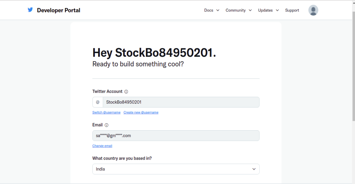The image size is (355, 184).
Task: Click Create new @username link
Action: [x=141, y=112]
